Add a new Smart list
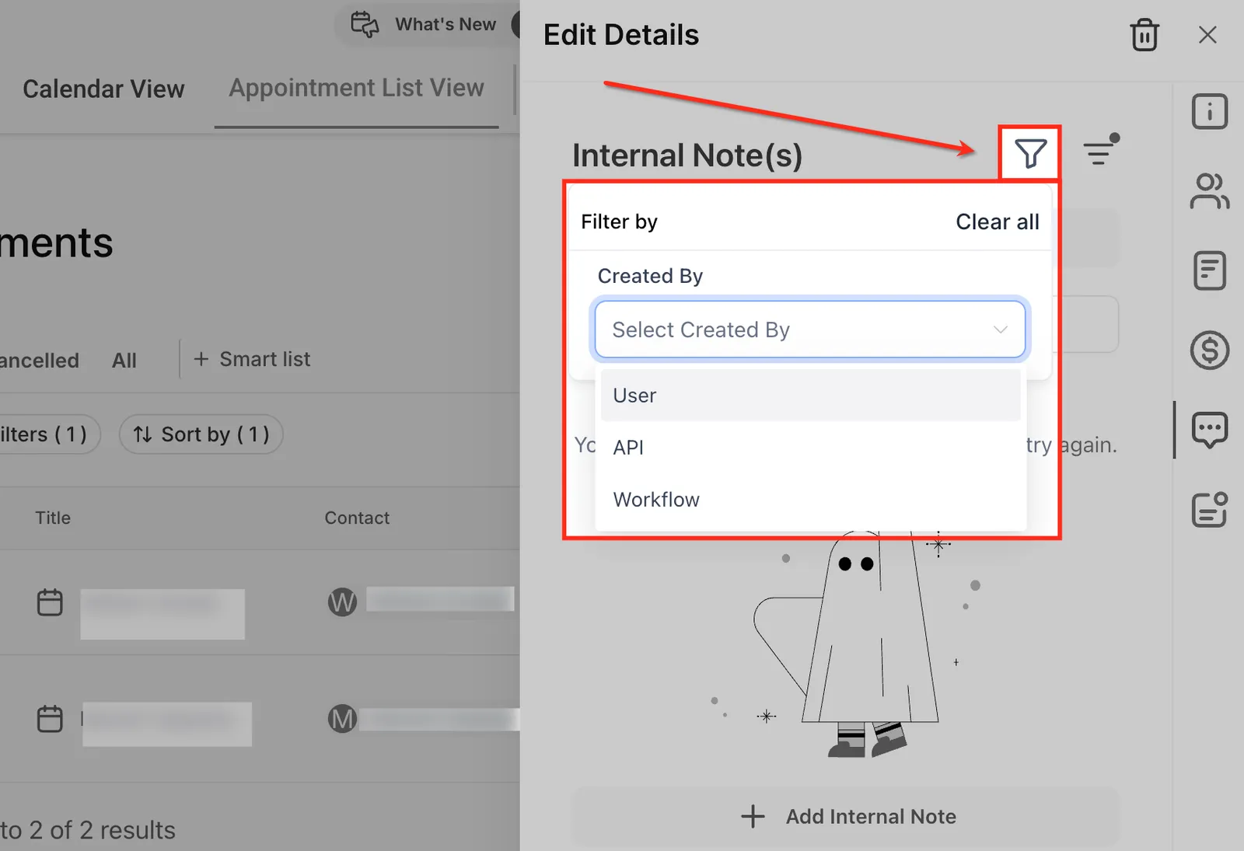 pyautogui.click(x=252, y=359)
